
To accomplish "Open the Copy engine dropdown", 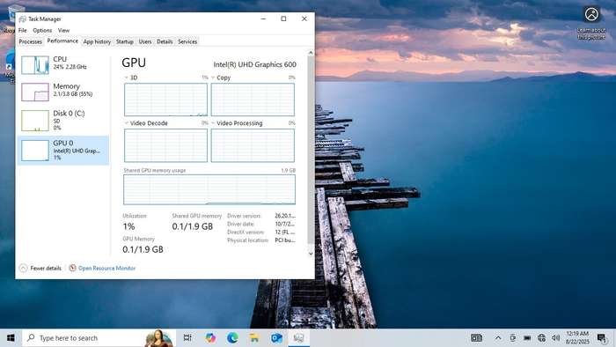I will 213,78.
